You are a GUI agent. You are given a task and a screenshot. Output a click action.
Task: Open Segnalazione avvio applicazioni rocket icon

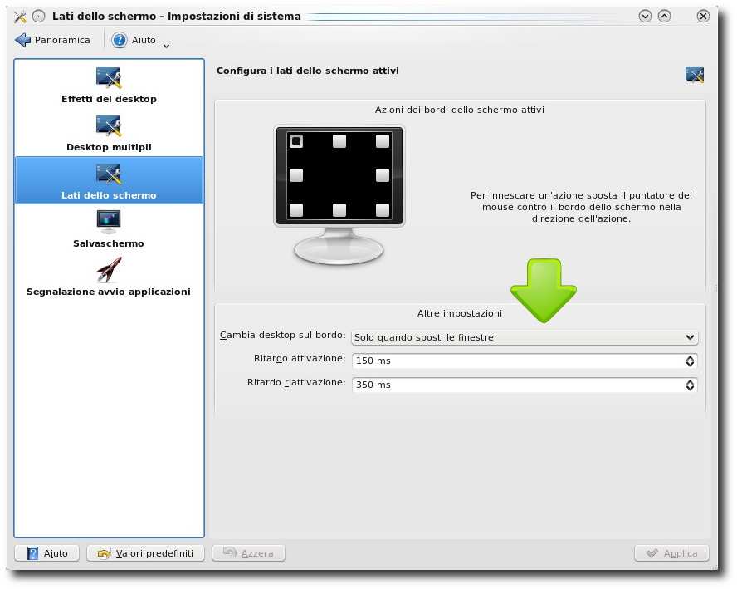pyautogui.click(x=109, y=269)
